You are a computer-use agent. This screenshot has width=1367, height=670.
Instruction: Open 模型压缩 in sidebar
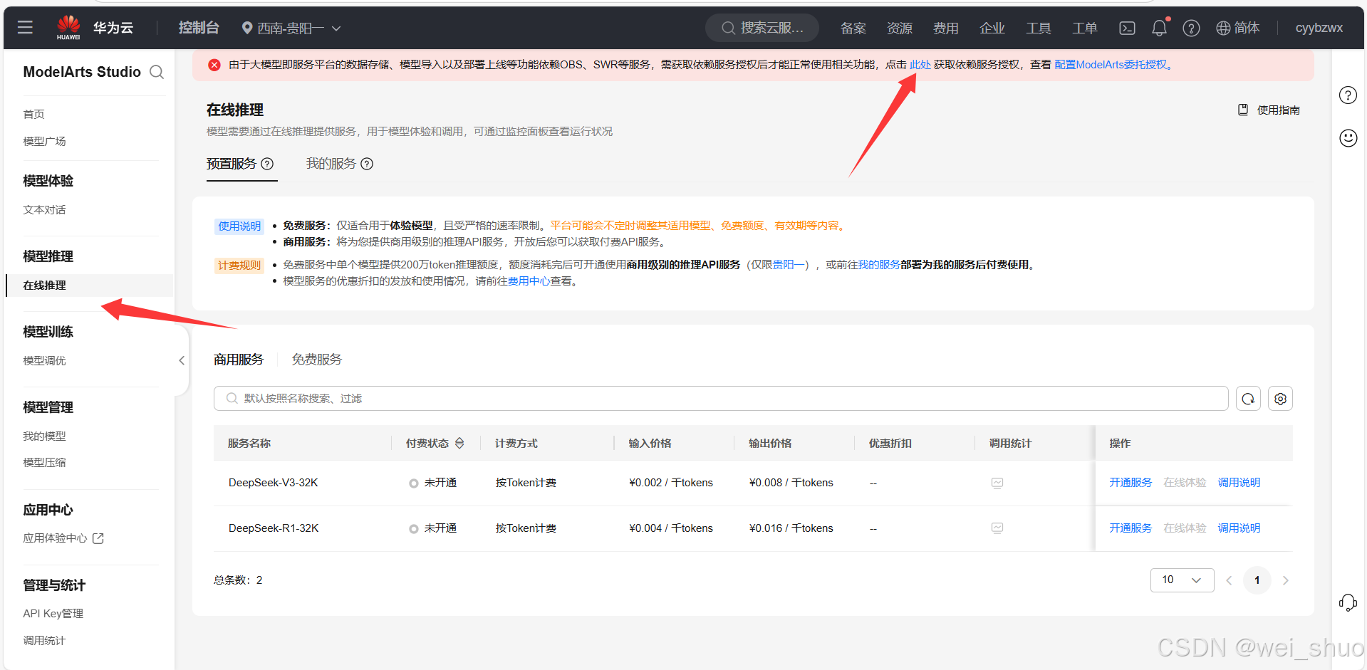[44, 463]
